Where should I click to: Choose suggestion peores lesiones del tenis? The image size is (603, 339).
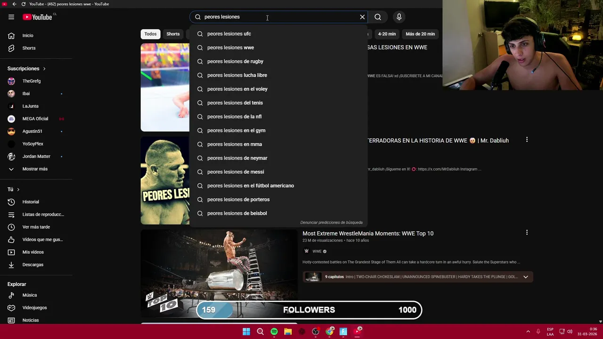tap(278, 103)
